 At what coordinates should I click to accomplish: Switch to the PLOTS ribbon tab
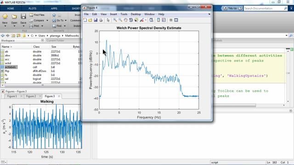(x=33, y=8)
